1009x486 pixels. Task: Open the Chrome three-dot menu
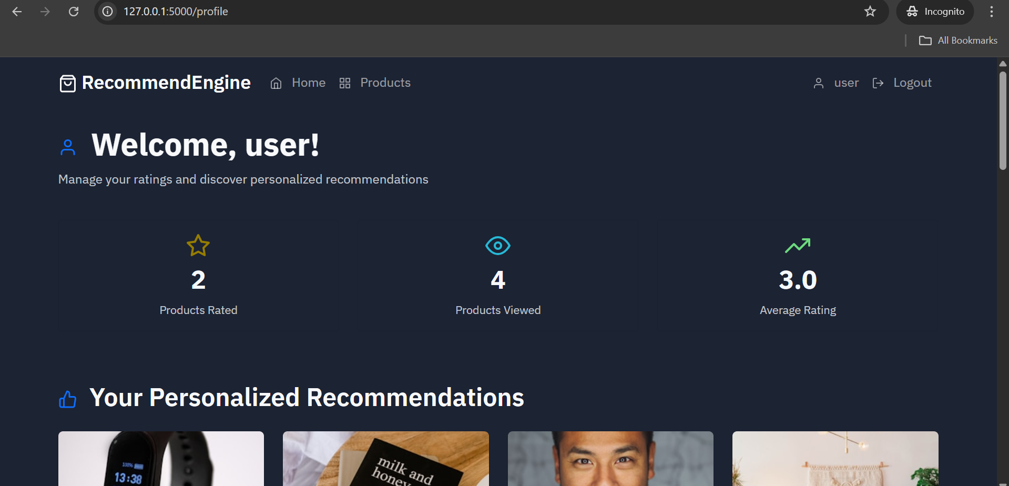pyautogui.click(x=992, y=12)
